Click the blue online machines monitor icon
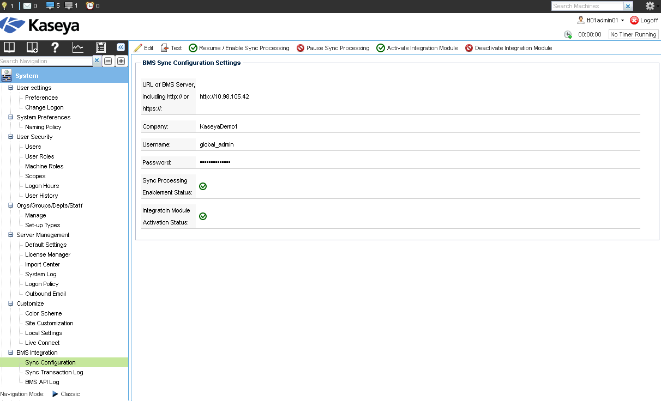This screenshot has width=661, height=401. 50,6
